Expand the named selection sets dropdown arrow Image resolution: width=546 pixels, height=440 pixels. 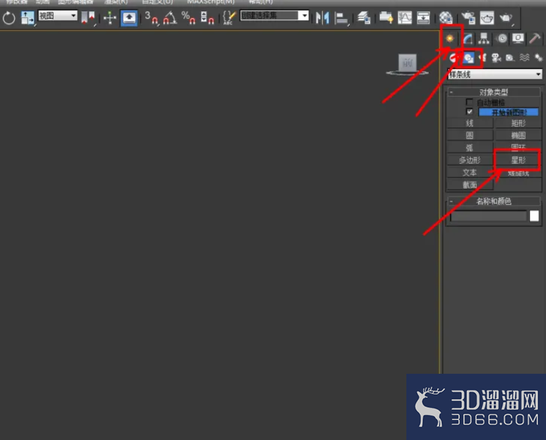click(304, 15)
